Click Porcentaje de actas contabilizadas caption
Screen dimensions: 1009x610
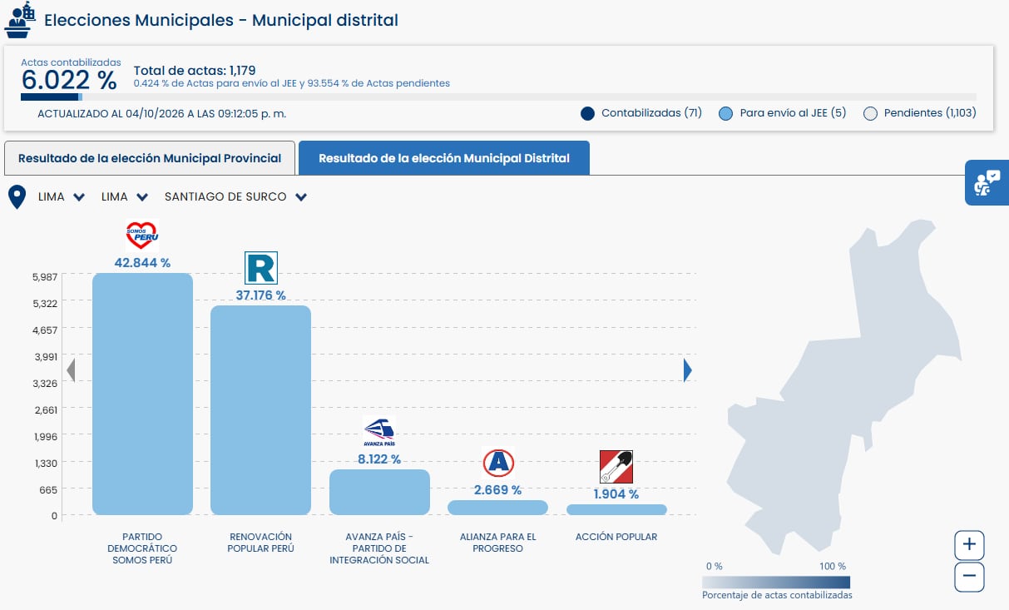pyautogui.click(x=777, y=595)
